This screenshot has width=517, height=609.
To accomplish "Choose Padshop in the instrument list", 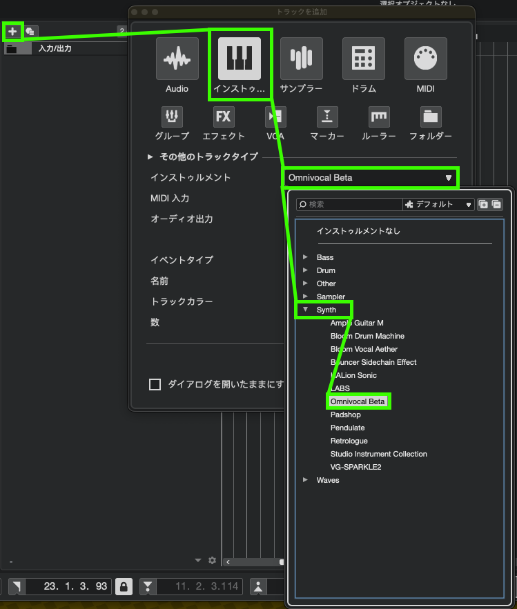I will [x=345, y=415].
